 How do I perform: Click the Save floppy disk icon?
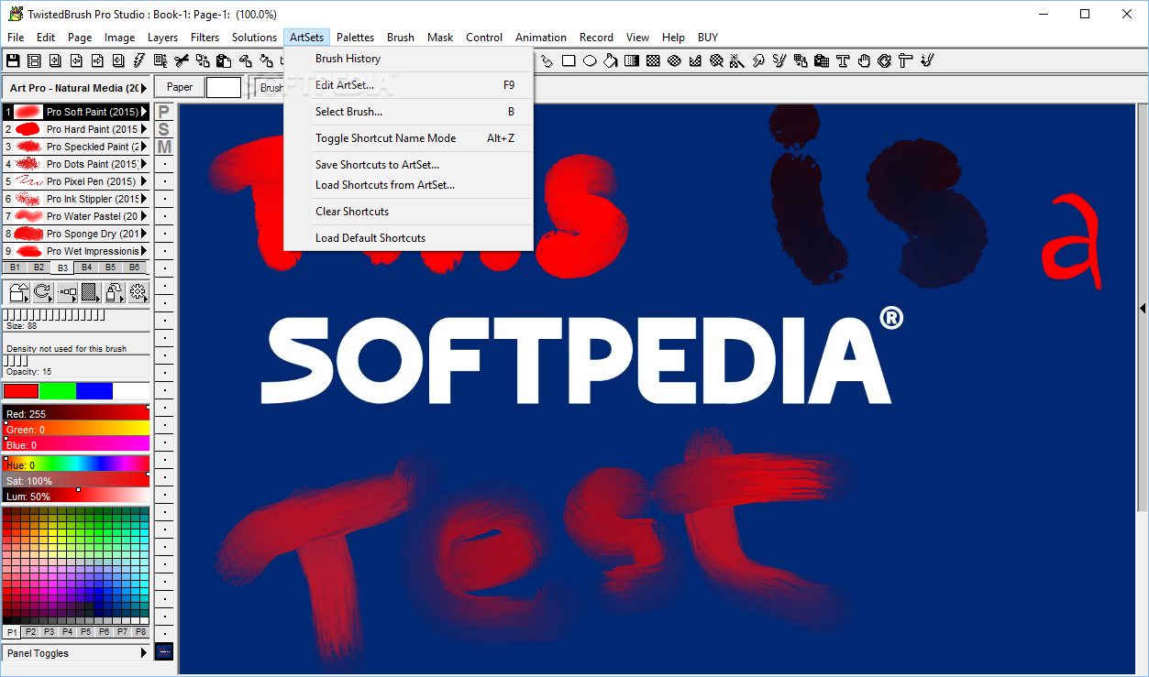[13, 60]
